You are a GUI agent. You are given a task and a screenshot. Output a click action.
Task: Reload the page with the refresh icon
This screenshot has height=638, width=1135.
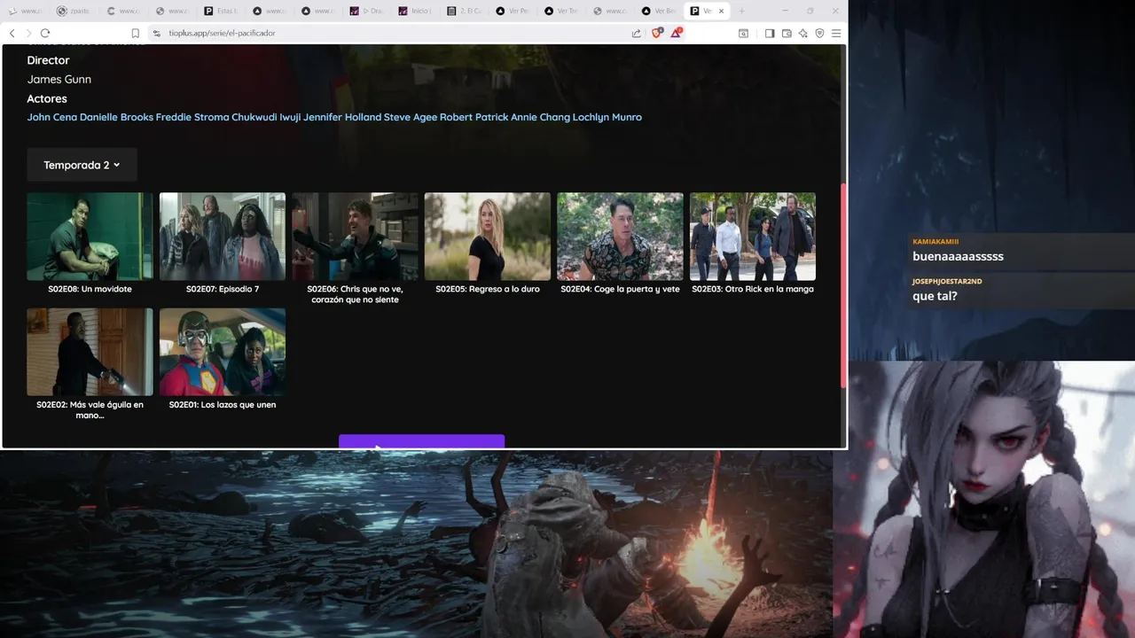tap(45, 33)
